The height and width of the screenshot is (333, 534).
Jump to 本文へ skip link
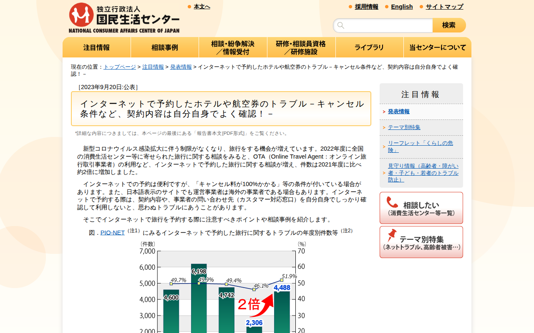[x=202, y=7]
